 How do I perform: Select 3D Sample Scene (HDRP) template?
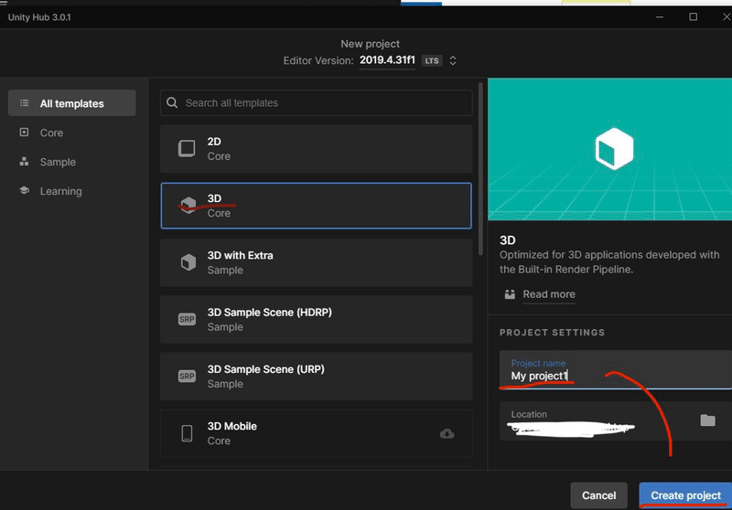[x=316, y=319]
